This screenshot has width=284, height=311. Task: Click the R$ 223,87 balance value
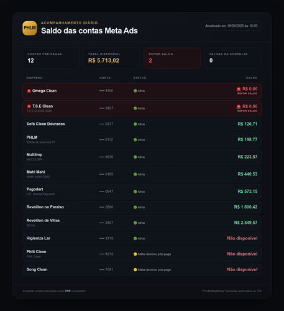[x=247, y=157]
